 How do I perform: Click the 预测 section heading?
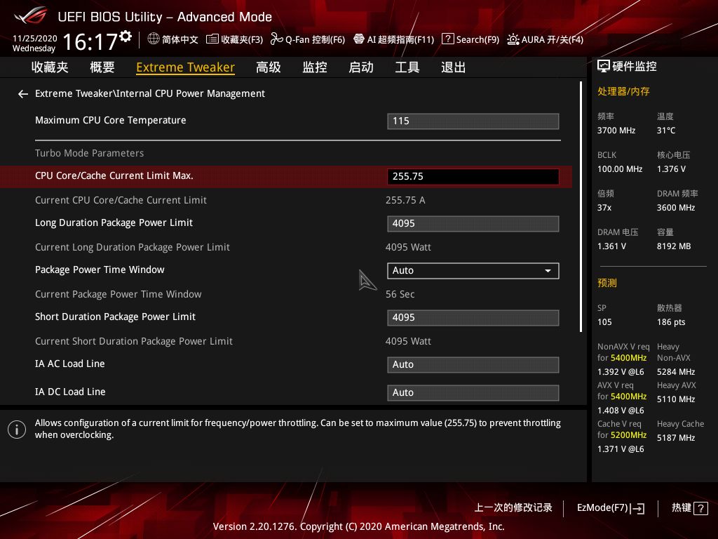(607, 283)
